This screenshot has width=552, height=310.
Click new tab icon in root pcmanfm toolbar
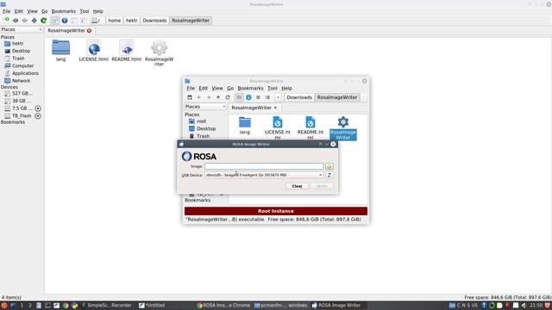click(190, 97)
